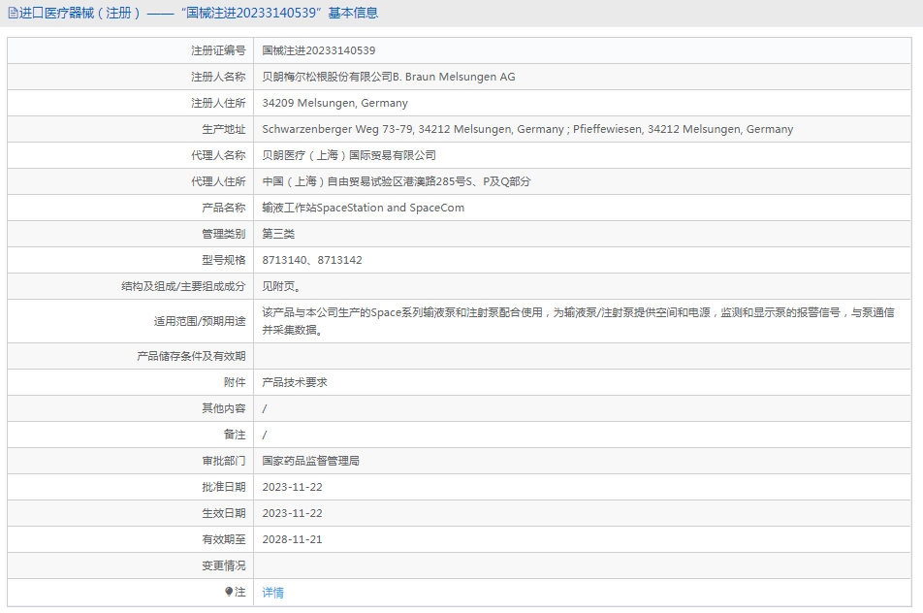Click attachment value 产品技术要求
This screenshot has width=923, height=613.
point(295,382)
